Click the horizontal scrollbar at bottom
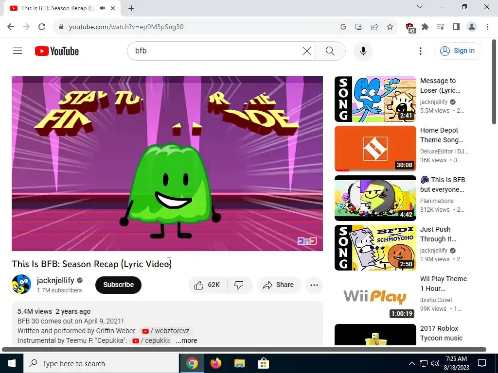 click(244, 349)
